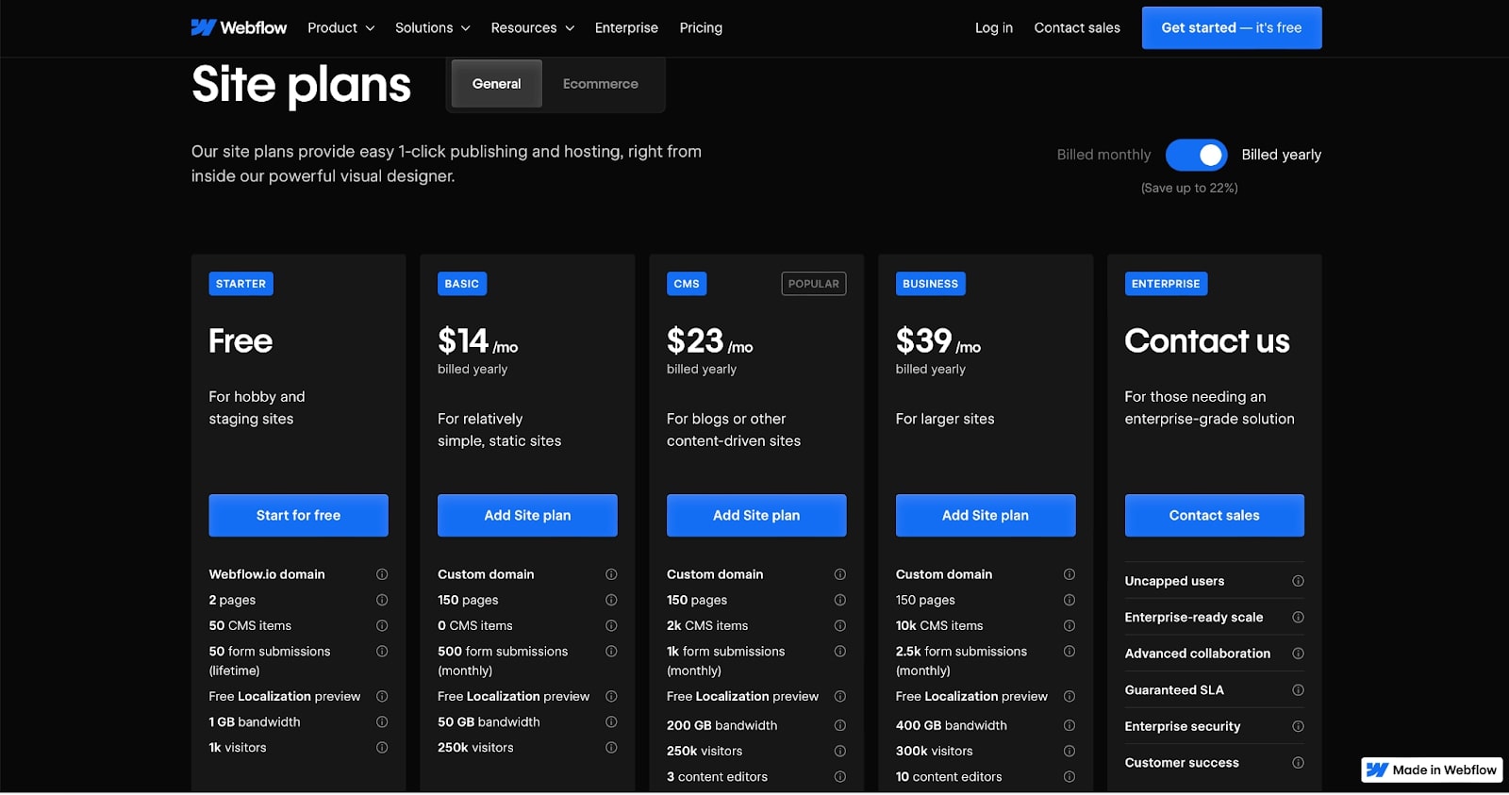This screenshot has width=1509, height=795.
Task: Click the POPULAR badge on CMS plan
Action: click(x=814, y=284)
